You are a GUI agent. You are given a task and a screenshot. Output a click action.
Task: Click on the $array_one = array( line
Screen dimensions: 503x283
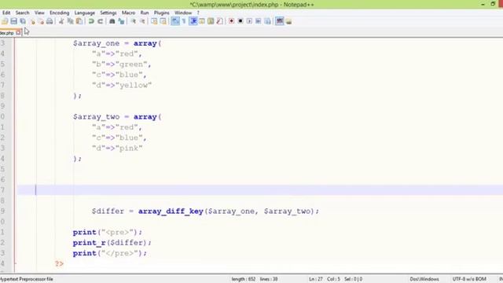click(x=117, y=43)
